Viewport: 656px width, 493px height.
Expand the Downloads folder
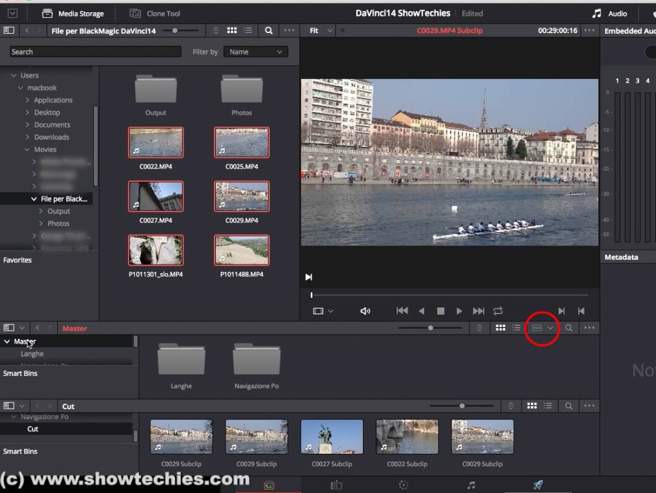pyautogui.click(x=27, y=137)
